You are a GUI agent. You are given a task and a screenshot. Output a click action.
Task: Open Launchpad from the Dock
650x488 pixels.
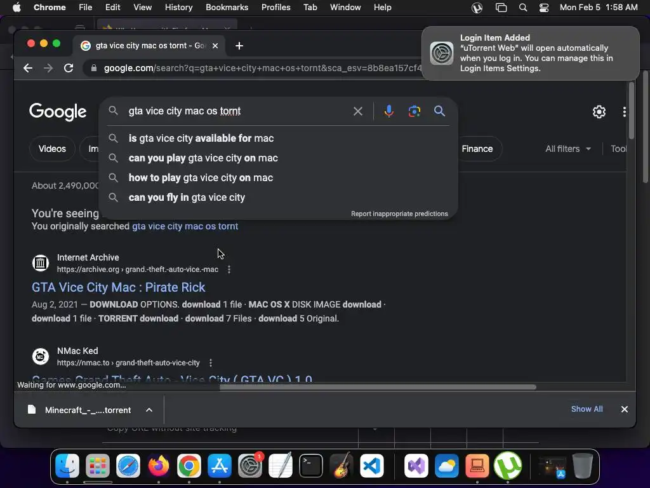(98, 466)
